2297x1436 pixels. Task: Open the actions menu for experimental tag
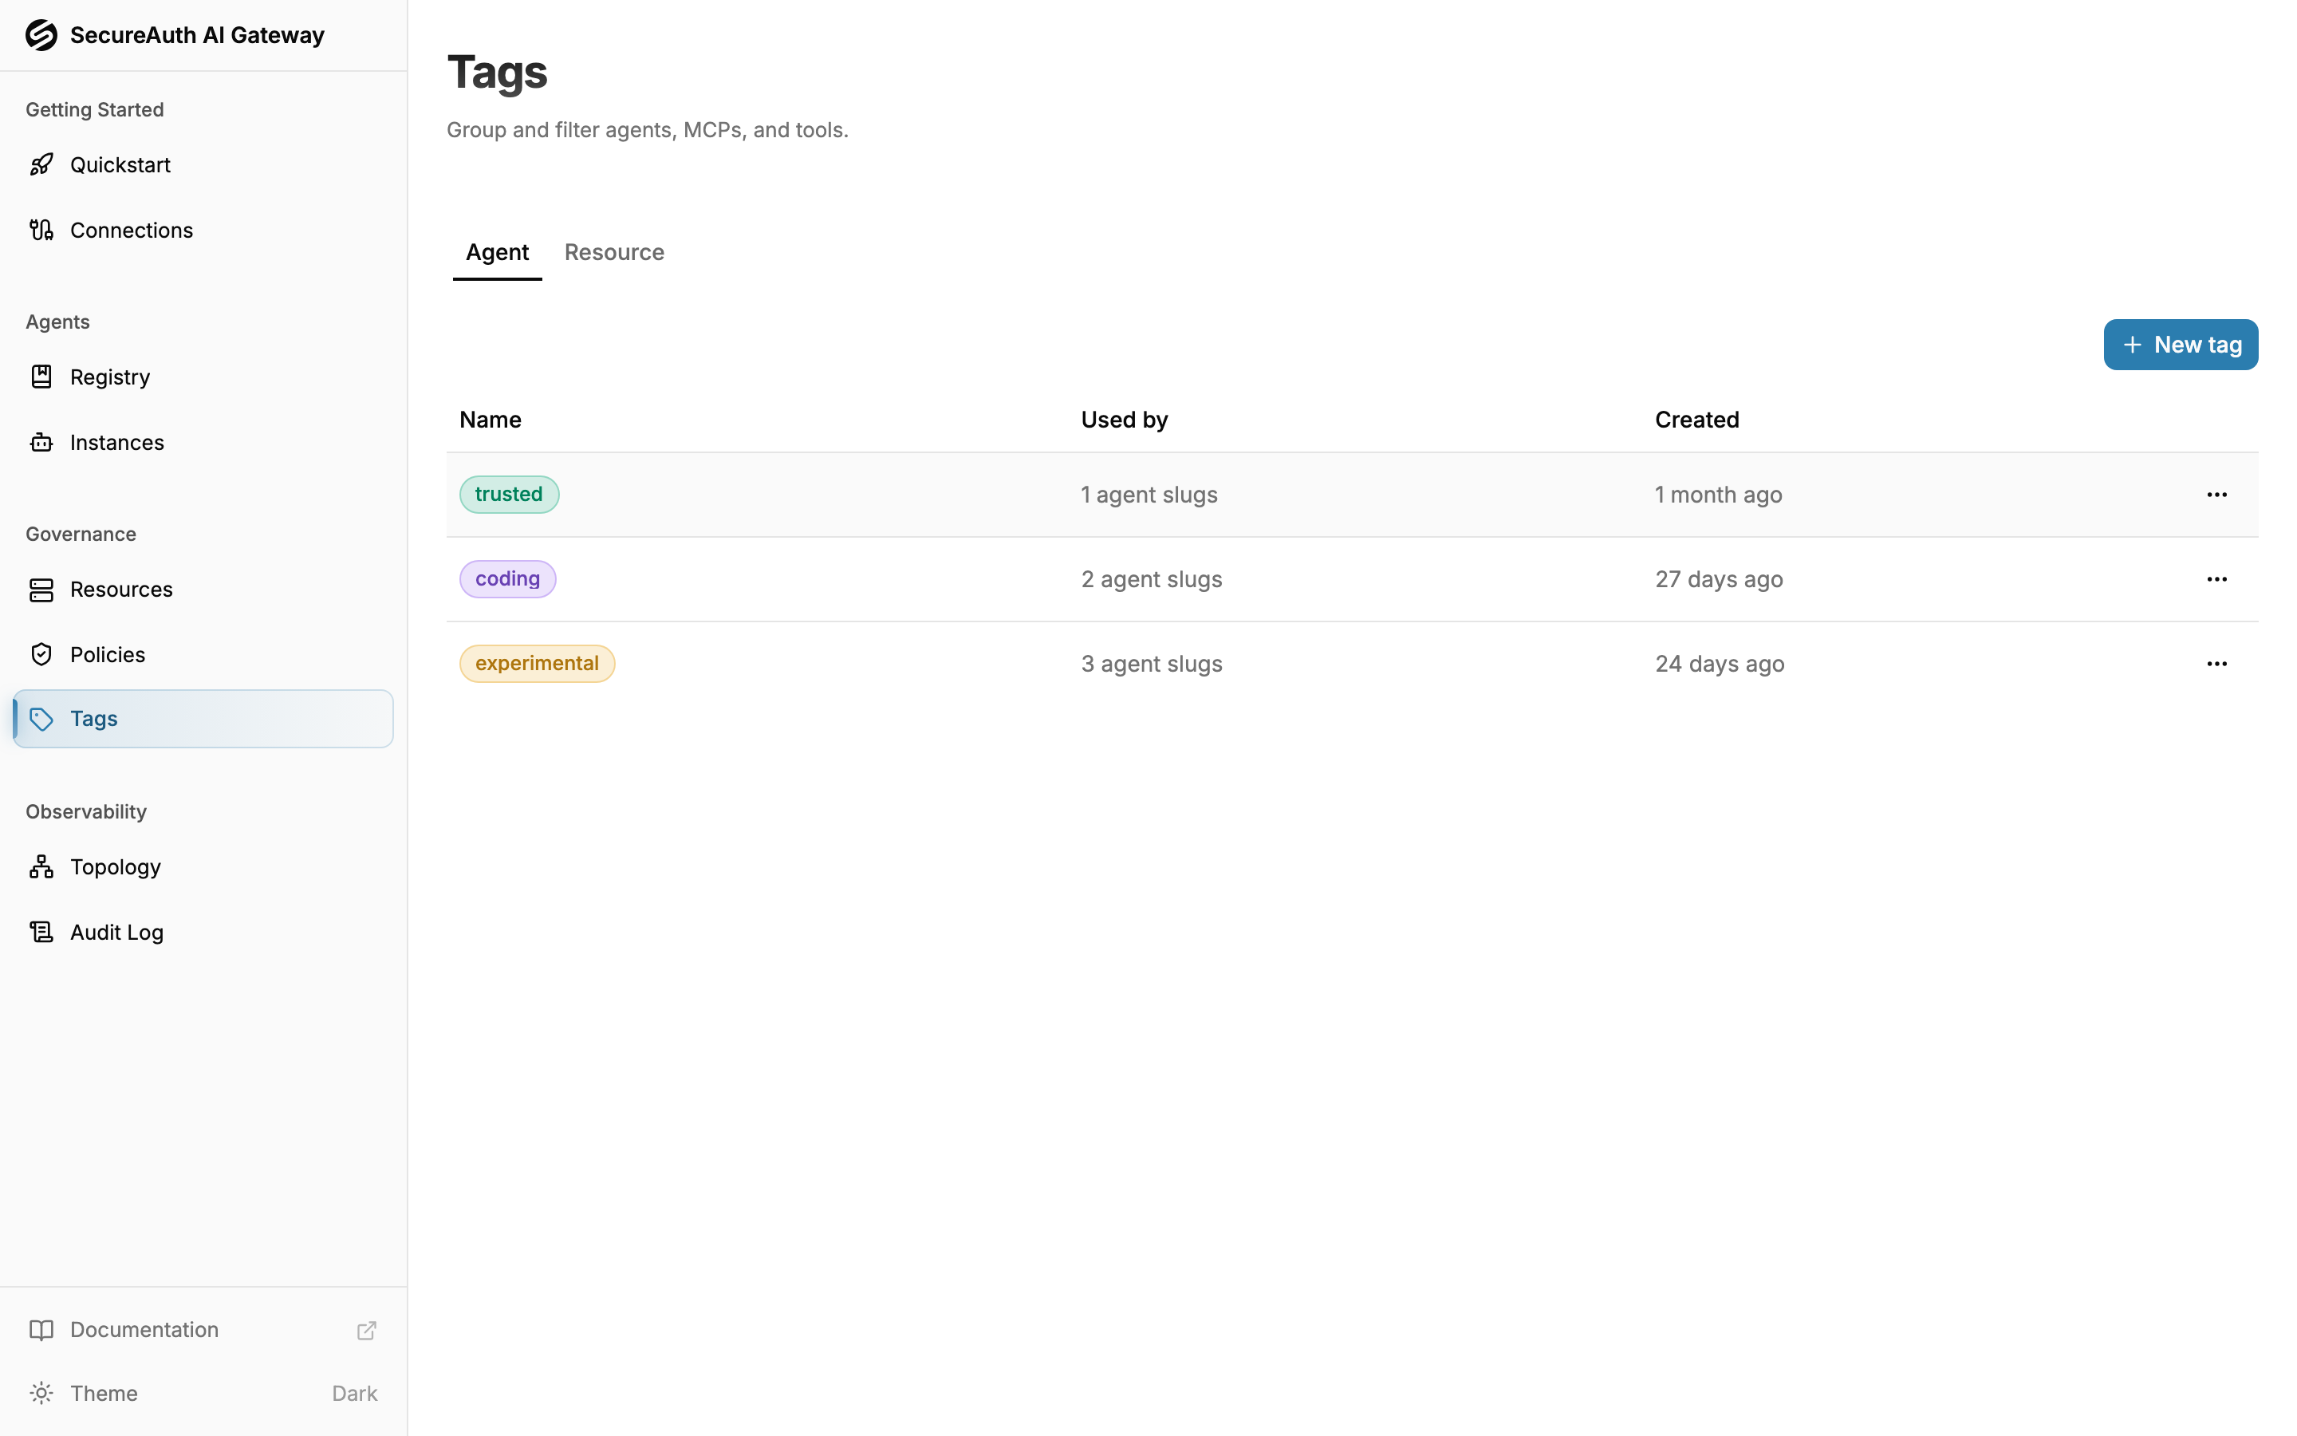[2216, 664]
